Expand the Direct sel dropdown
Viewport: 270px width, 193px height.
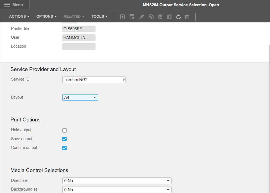pos(116,181)
